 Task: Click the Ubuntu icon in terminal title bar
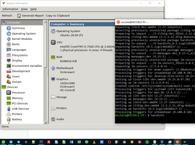pos(118,22)
